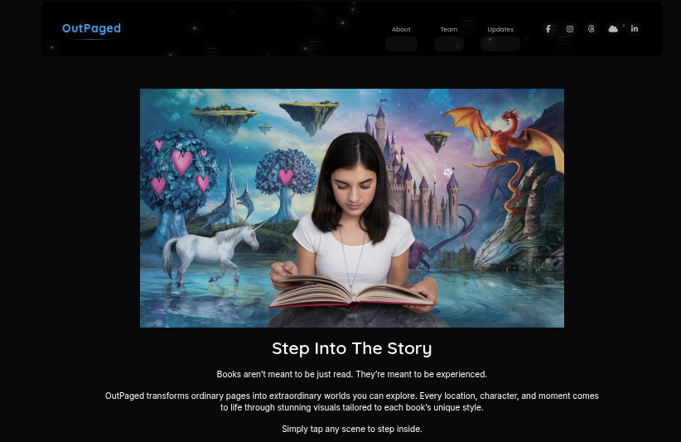Go to the Team page

(449, 29)
